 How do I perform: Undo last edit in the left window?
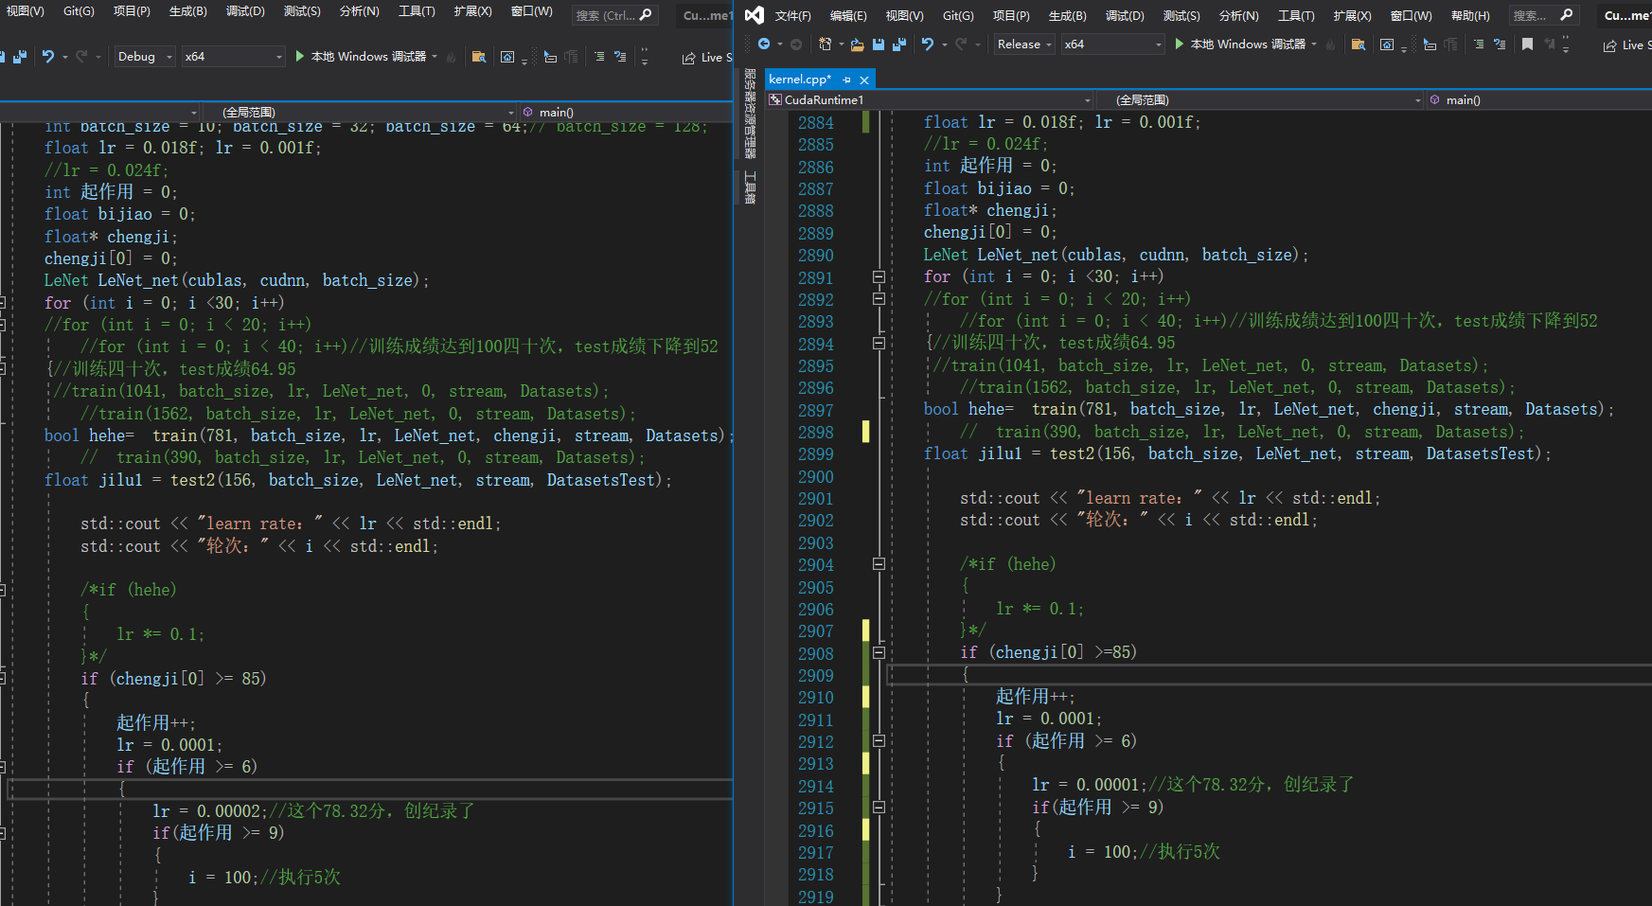tap(48, 57)
